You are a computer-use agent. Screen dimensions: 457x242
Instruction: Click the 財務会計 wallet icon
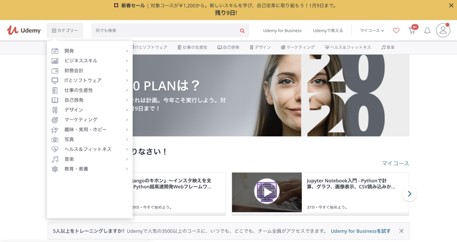(55, 71)
